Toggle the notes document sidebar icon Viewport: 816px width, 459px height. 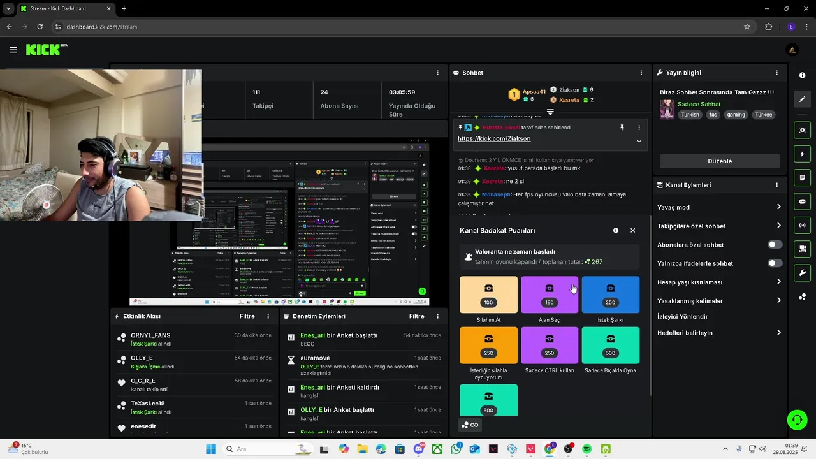coord(802,177)
